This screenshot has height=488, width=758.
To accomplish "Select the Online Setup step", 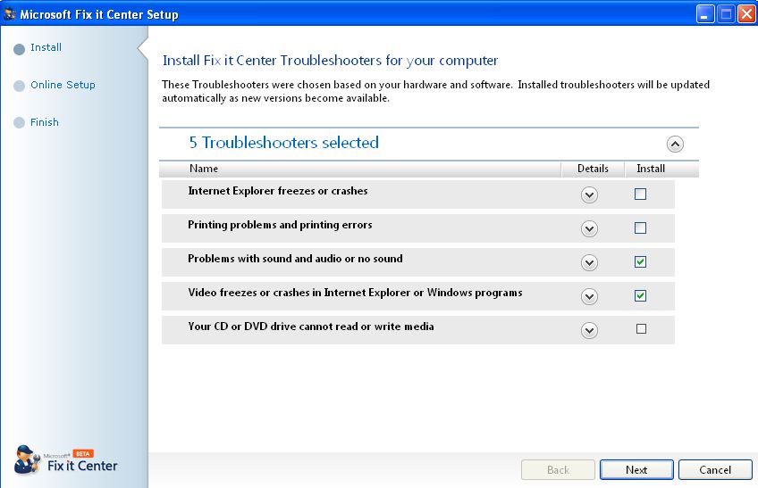I will click(x=63, y=86).
